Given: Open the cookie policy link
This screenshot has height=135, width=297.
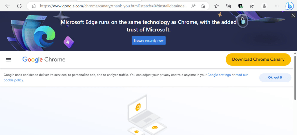Looking at the screenshot, I should click(x=13, y=80).
